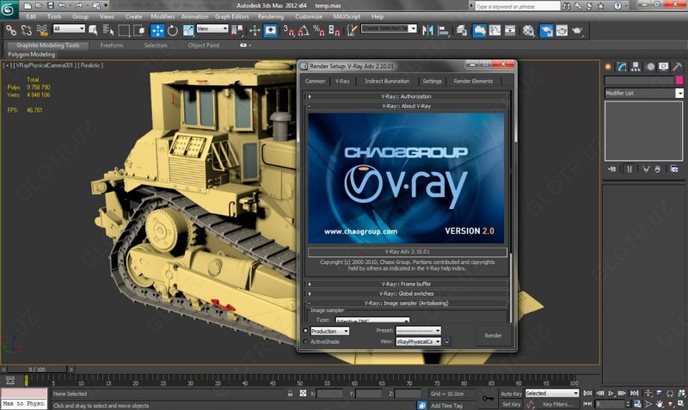Image resolution: width=688 pixels, height=410 pixels.
Task: Open the Material Editor icon
Action: coord(529,30)
